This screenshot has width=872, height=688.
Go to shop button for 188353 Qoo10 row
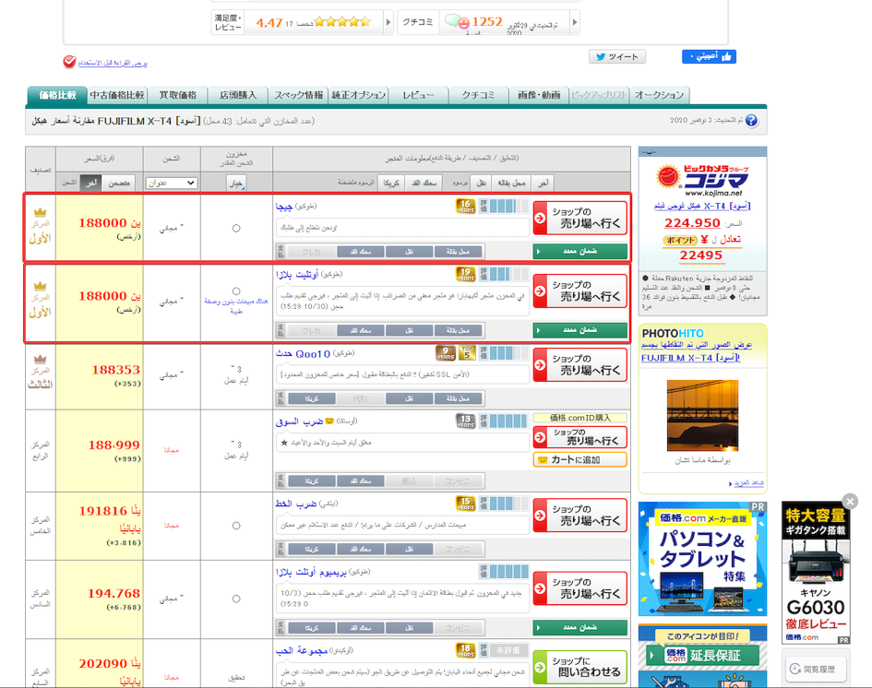(580, 364)
